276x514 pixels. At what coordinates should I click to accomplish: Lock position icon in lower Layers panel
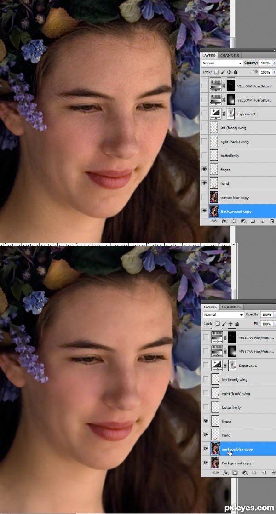(x=230, y=324)
